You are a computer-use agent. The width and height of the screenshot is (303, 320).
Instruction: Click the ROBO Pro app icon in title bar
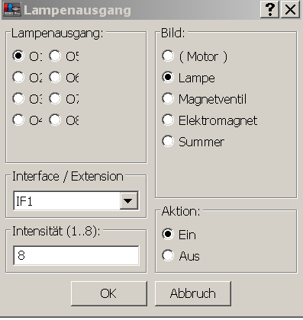click(12, 10)
